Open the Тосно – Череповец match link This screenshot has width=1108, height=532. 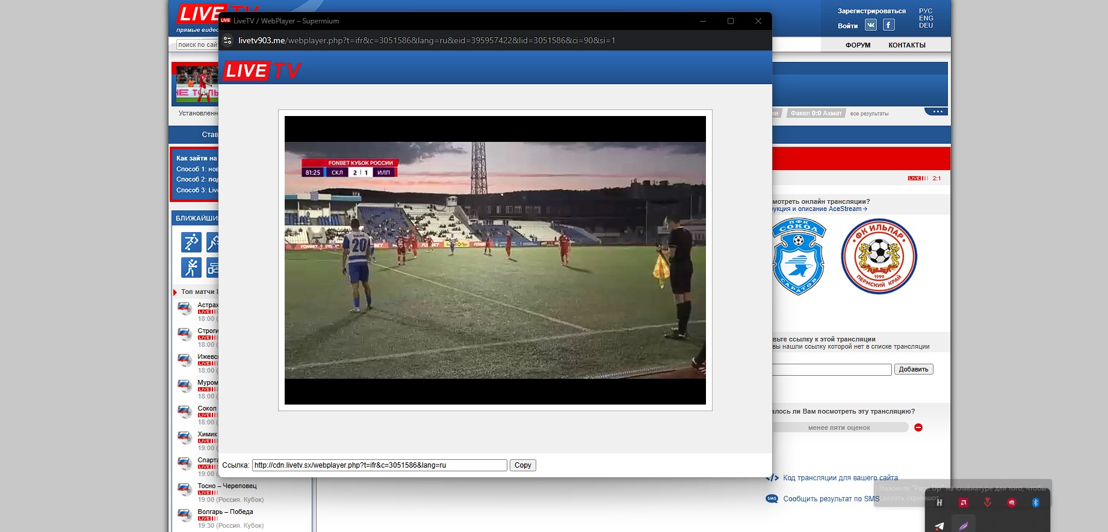coord(227,486)
